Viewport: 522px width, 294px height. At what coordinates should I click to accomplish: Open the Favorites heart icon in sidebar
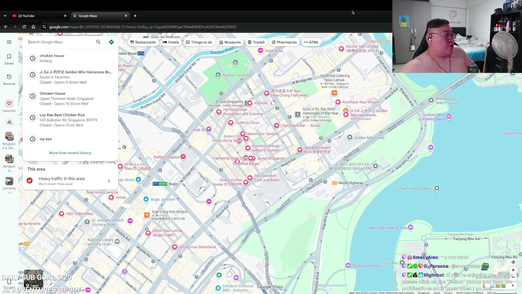(x=9, y=103)
